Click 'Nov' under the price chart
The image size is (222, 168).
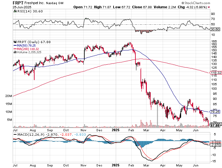[x=83, y=130]
